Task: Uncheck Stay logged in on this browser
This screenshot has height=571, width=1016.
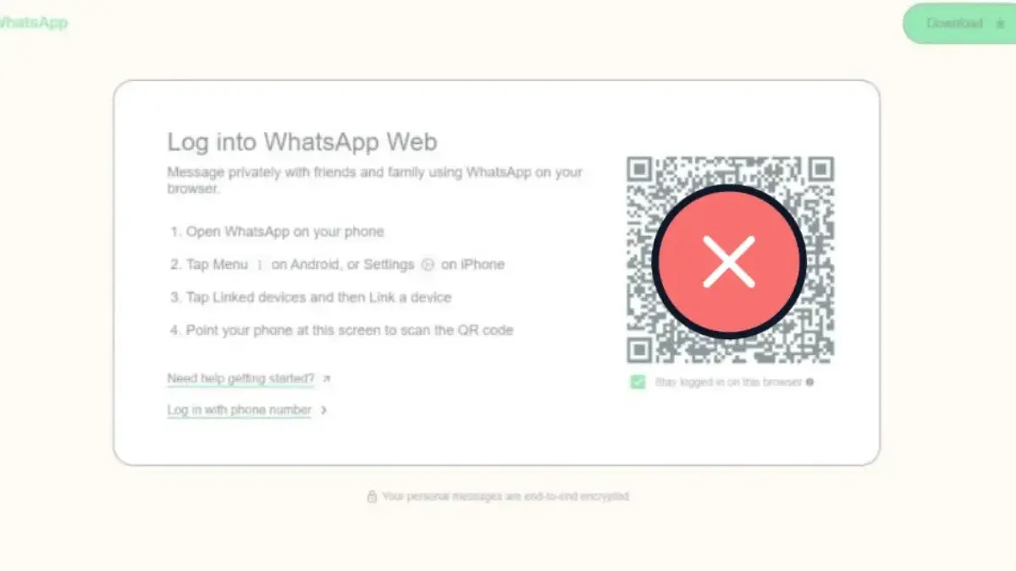Action: (638, 382)
